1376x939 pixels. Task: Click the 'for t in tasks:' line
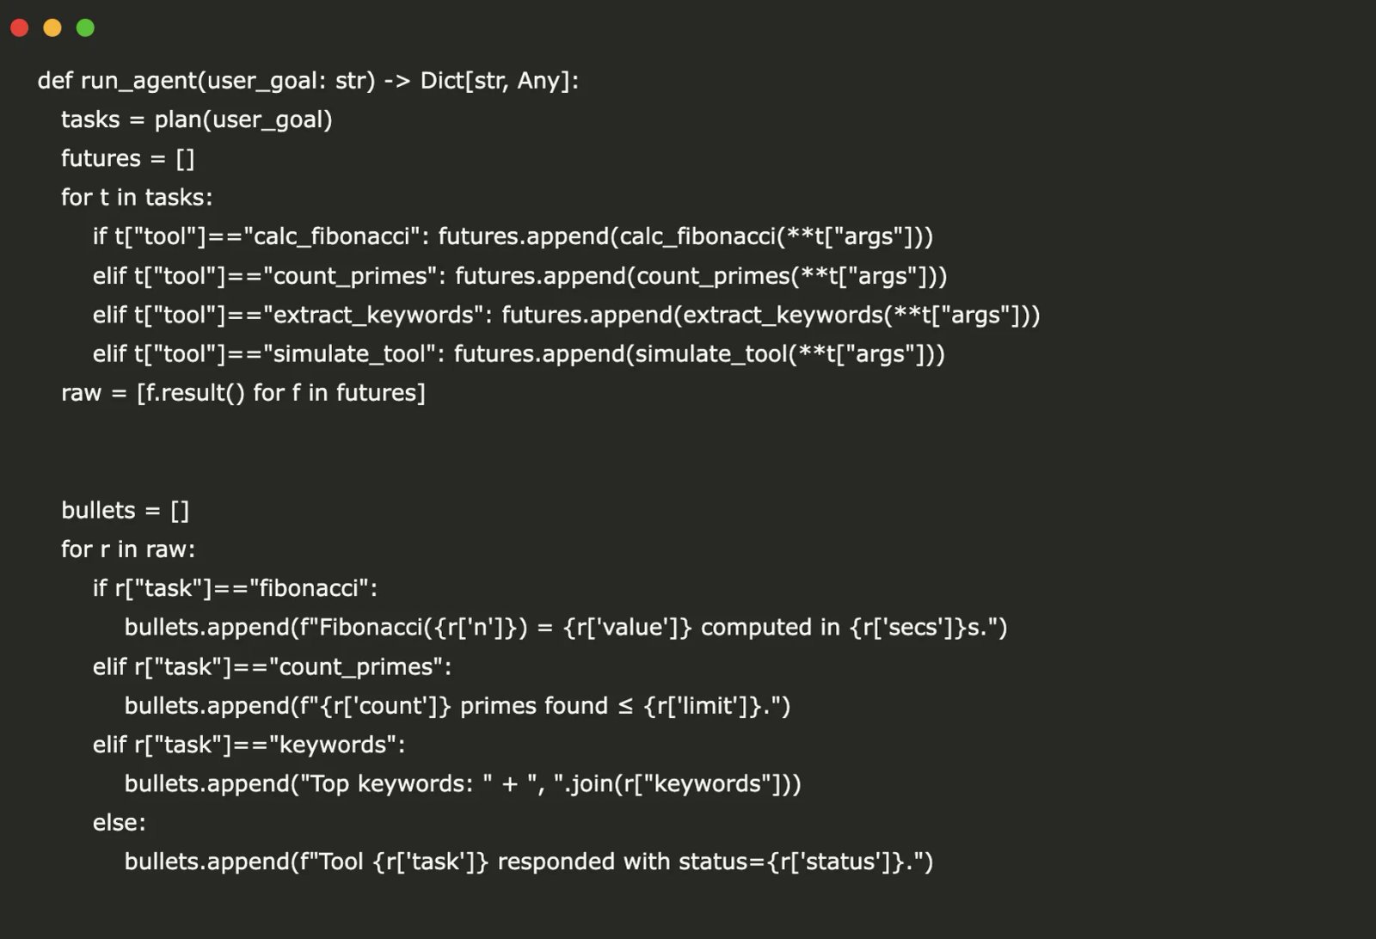coord(137,198)
